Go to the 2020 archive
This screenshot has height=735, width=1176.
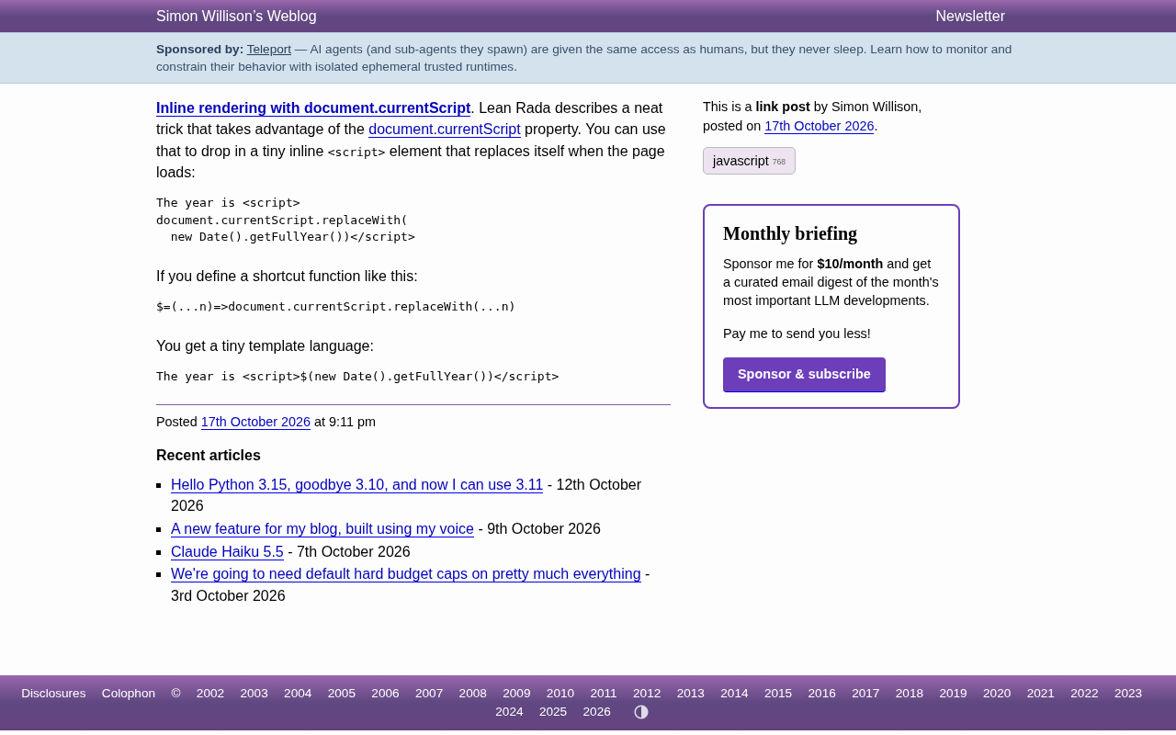(x=997, y=694)
